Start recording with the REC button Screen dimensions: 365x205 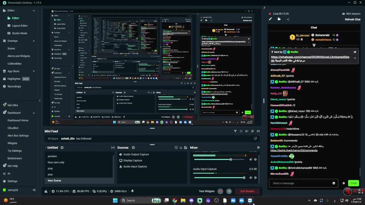(220, 191)
